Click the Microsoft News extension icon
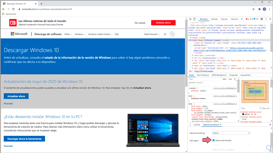273x153 pixels. pos(13,23)
